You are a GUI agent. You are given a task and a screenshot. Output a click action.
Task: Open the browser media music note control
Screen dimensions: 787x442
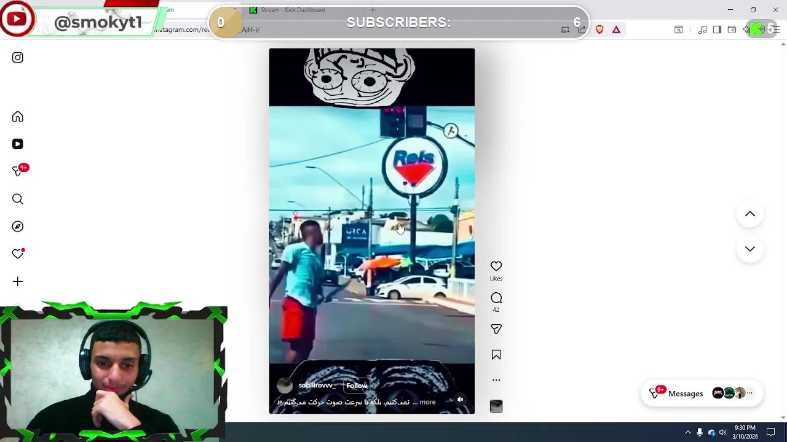coord(702,29)
